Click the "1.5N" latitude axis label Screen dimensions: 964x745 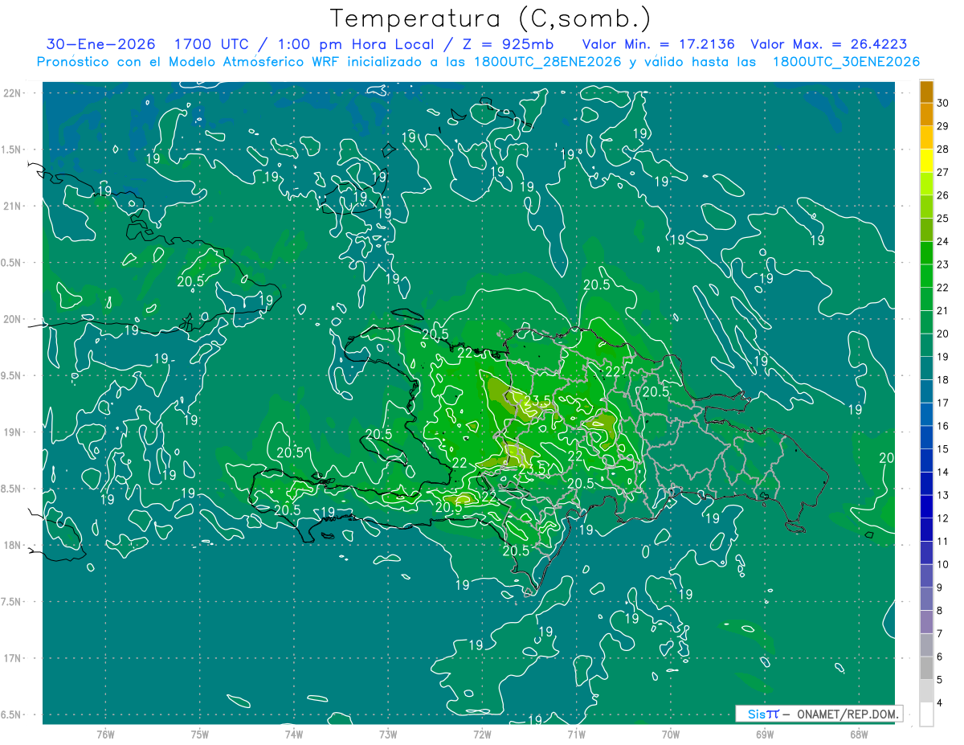coord(12,149)
